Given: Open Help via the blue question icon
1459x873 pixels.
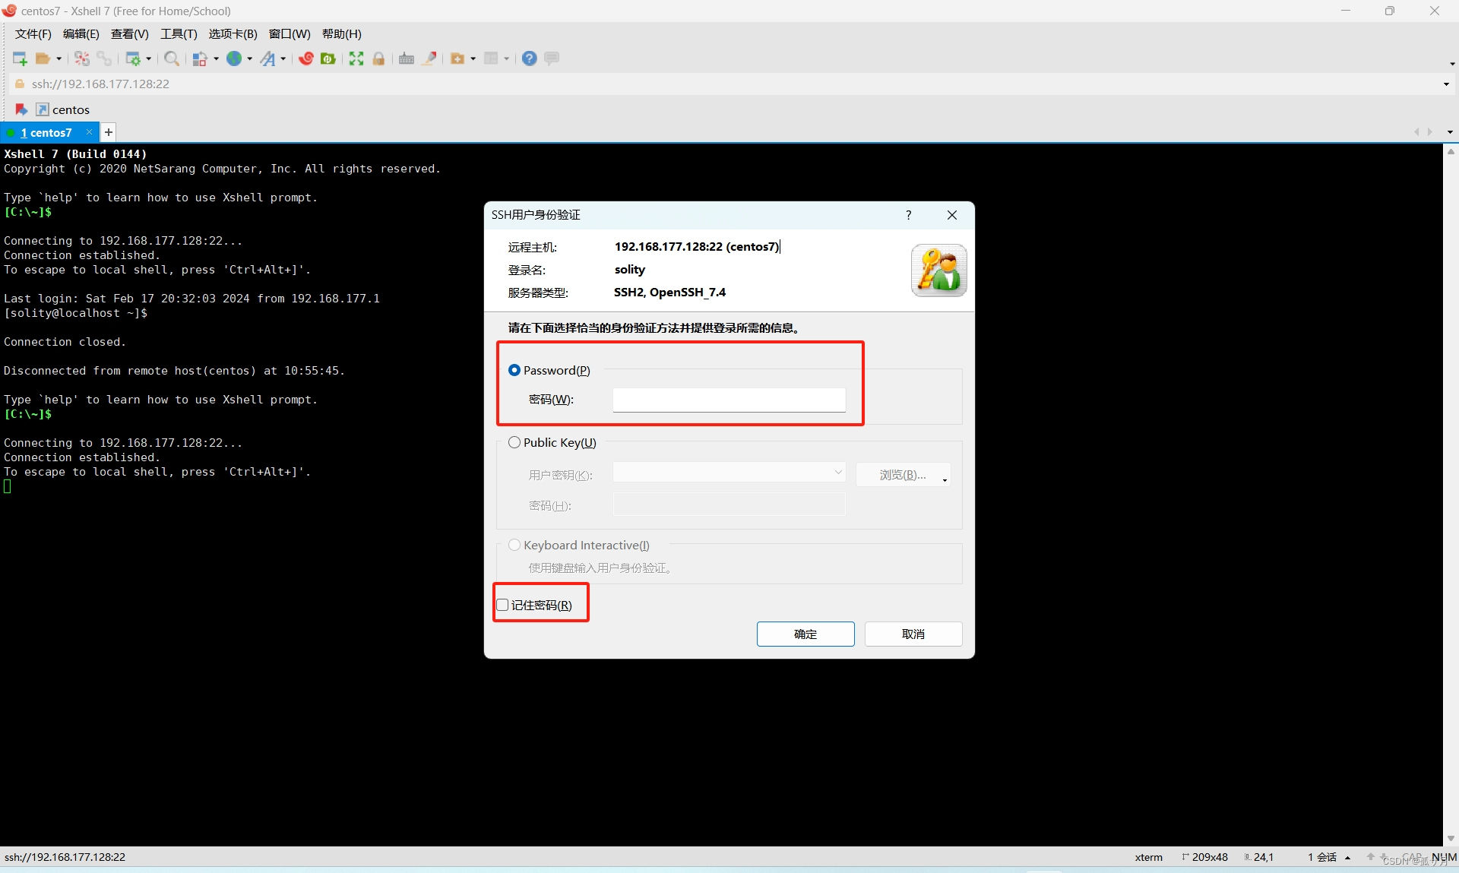Looking at the screenshot, I should click(530, 59).
